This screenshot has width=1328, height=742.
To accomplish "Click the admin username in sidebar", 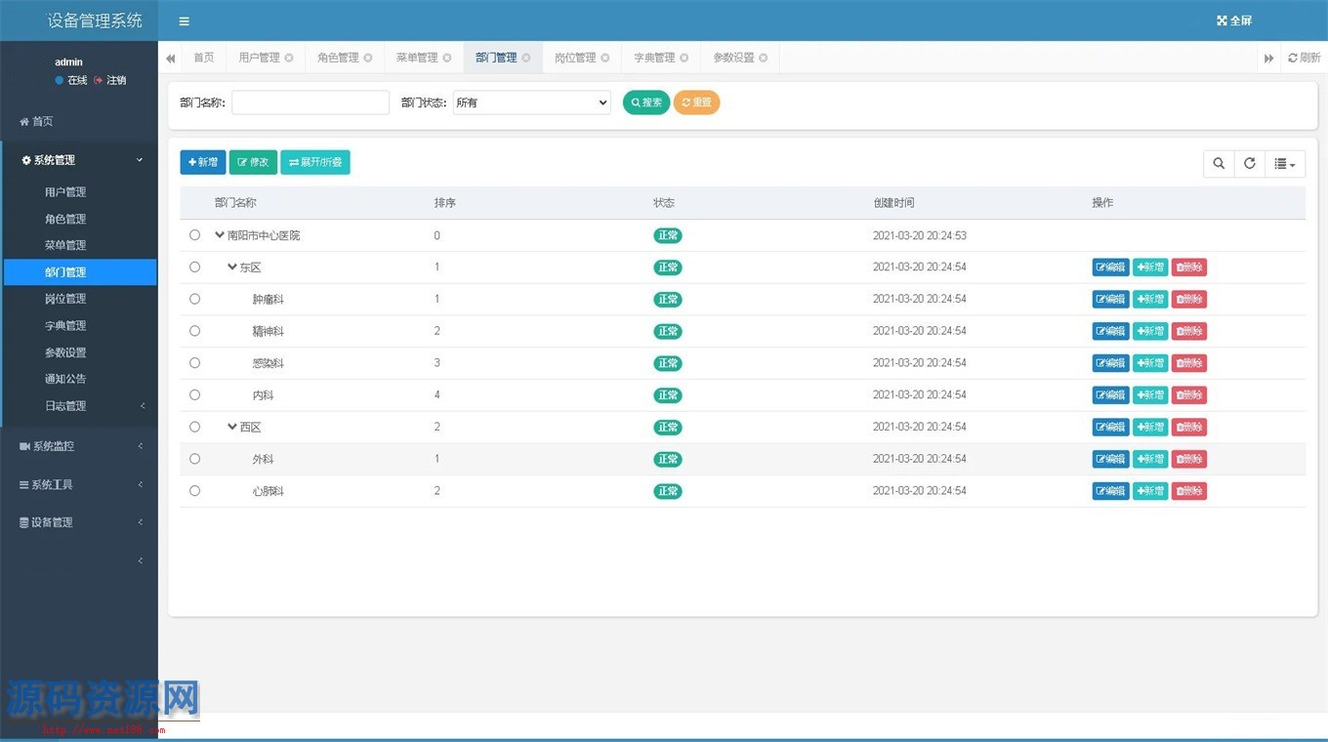I will tap(68, 62).
